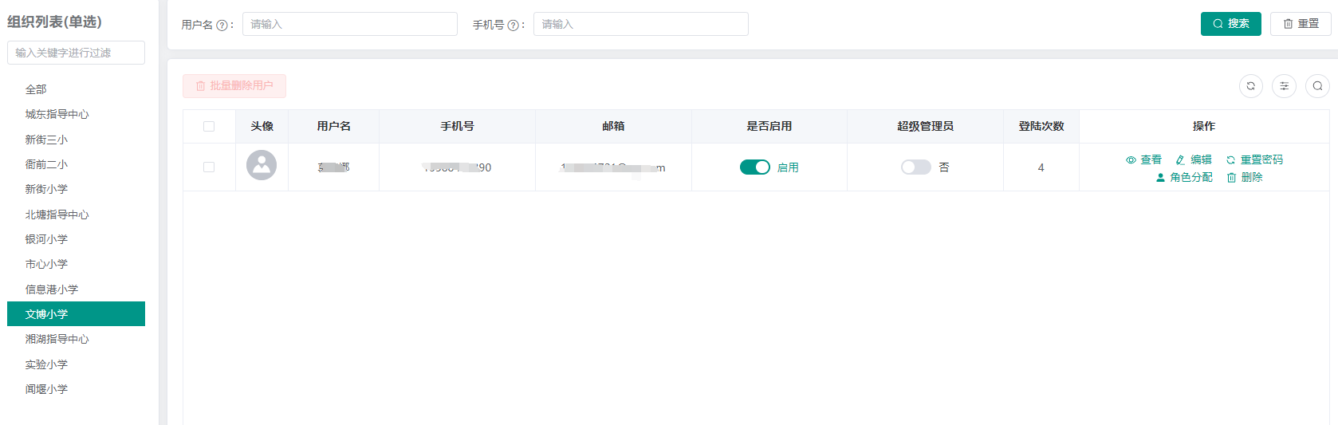
Task: Select 城东指导中心 organization
Action: point(76,114)
